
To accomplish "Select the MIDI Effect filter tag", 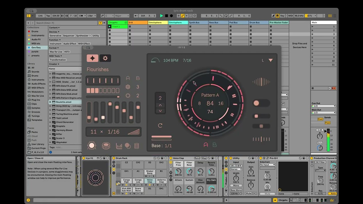I will (x=84, y=44).
